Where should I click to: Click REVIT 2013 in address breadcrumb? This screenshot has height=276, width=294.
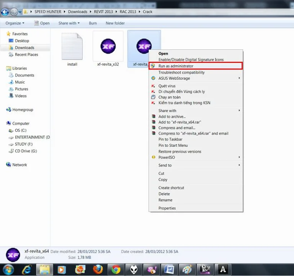pyautogui.click(x=103, y=12)
